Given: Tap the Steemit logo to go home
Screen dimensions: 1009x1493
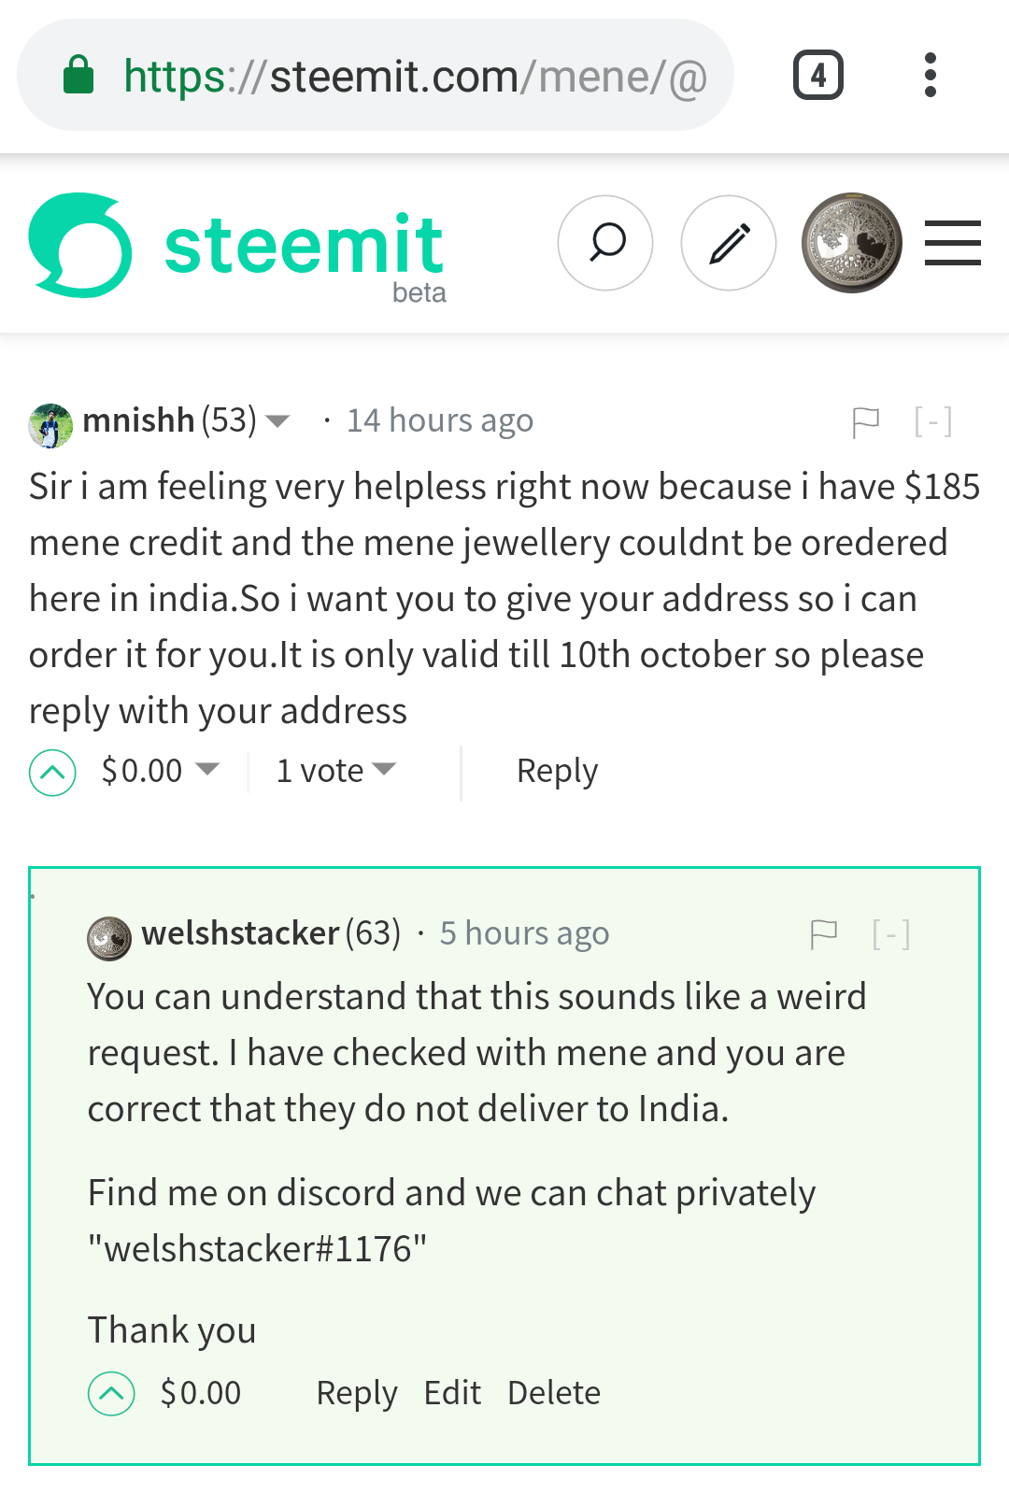Looking at the screenshot, I should pyautogui.click(x=237, y=248).
